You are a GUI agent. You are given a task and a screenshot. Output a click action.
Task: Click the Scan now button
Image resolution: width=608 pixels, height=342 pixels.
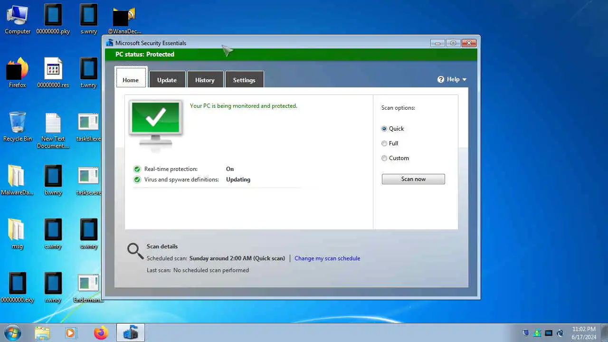click(413, 179)
